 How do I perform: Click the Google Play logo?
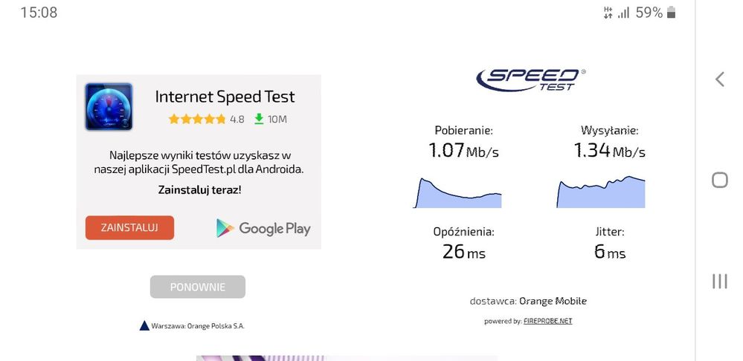263,228
